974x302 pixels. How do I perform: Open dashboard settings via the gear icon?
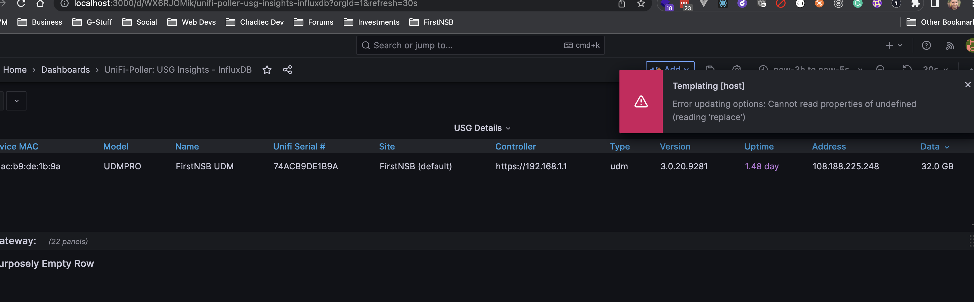[x=737, y=69]
